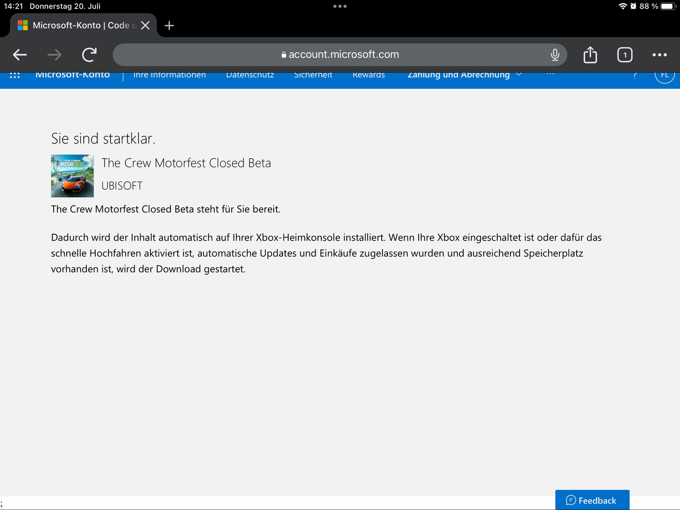Viewport: 680px width, 510px height.
Task: Open the share sheet icon
Action: [x=590, y=54]
